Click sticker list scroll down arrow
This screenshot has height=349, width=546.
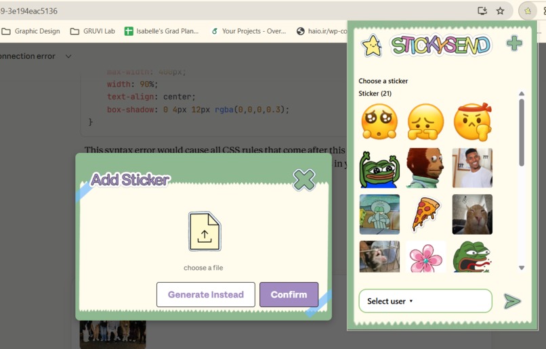522,268
